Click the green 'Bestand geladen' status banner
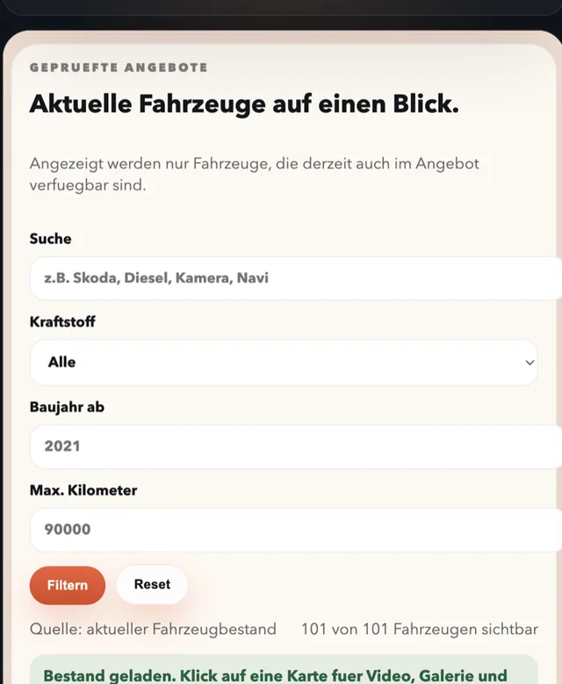Image resolution: width=562 pixels, height=684 pixels. pos(284,669)
